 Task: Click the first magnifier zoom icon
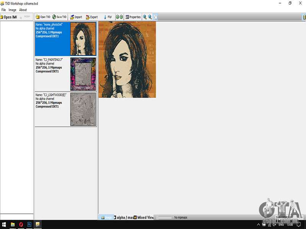coord(145,17)
